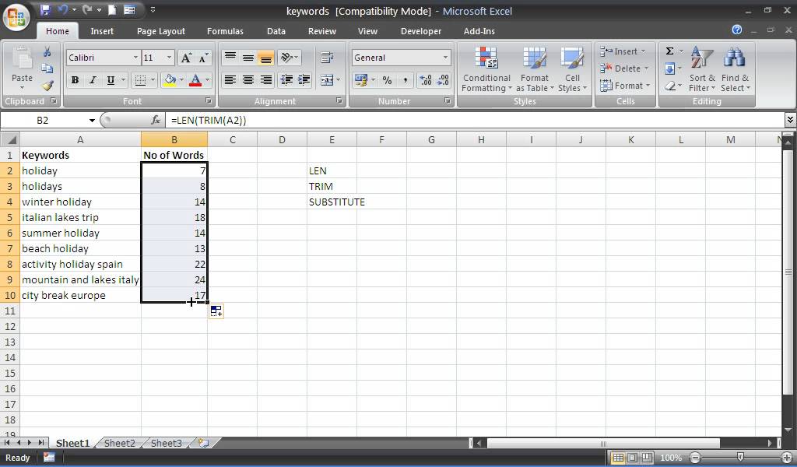Image resolution: width=797 pixels, height=467 pixels.
Task: Apply the yellow fill color bucket
Action: 170,80
